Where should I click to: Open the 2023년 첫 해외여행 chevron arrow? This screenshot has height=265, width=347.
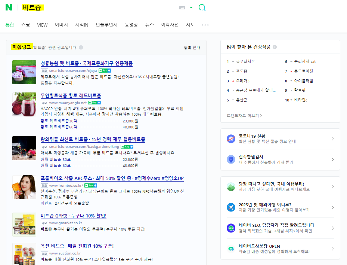(x=332, y=207)
